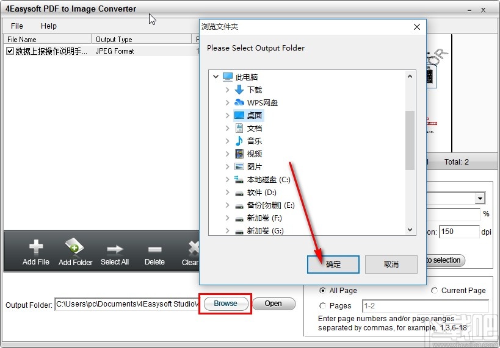Click the 取消 cancel button
Screen dimensions: 500x348
coord(391,265)
